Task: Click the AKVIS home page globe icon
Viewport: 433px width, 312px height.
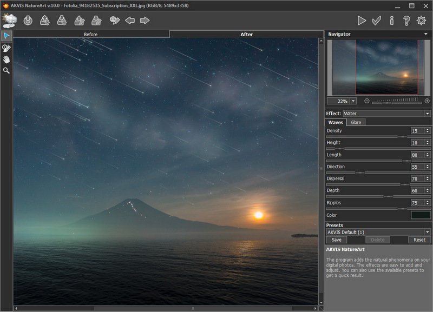Action: click(x=28, y=21)
